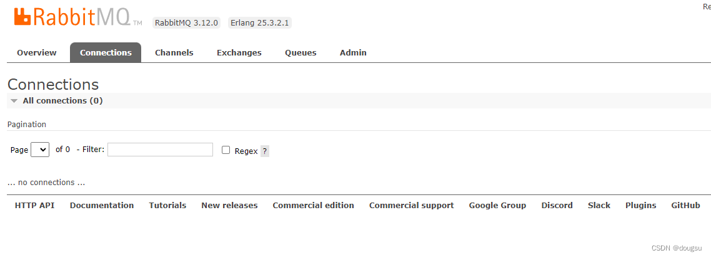Click the Regex help question mark
Screen dimensions: 711x258
tap(265, 151)
